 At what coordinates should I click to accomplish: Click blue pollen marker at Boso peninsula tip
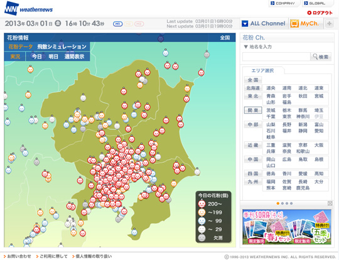pos(134,232)
